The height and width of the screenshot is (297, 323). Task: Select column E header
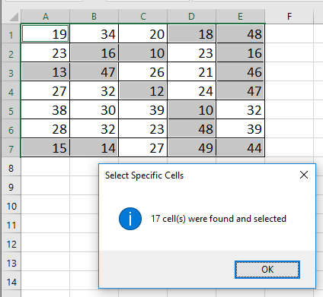(x=241, y=17)
